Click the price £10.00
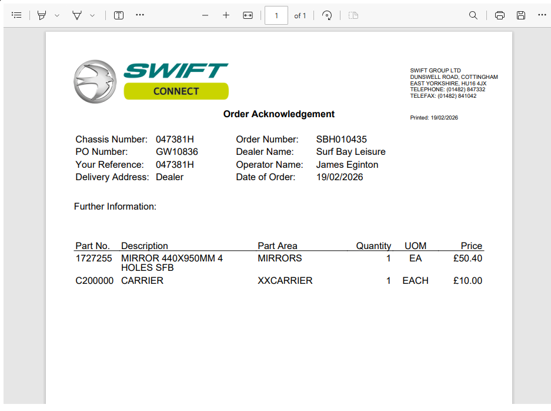This screenshot has height=411, width=551. (467, 281)
